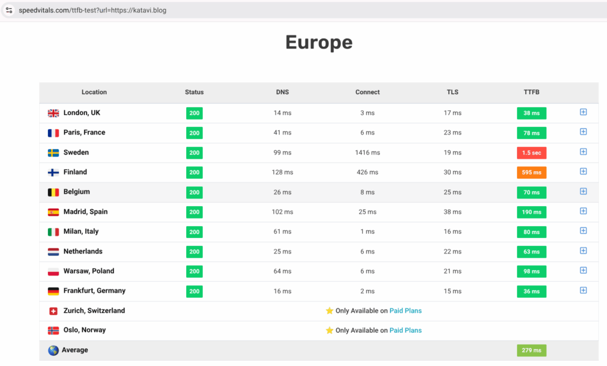
Task: Click the 200 status badge for Belgium
Action: (194, 192)
